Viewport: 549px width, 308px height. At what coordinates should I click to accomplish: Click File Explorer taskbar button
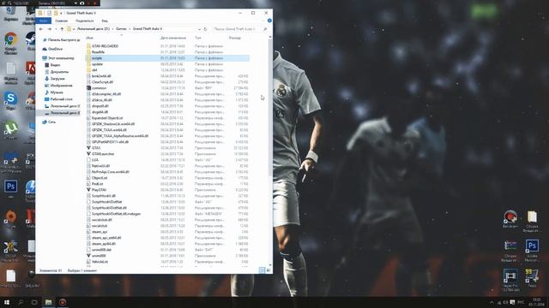tap(49, 302)
